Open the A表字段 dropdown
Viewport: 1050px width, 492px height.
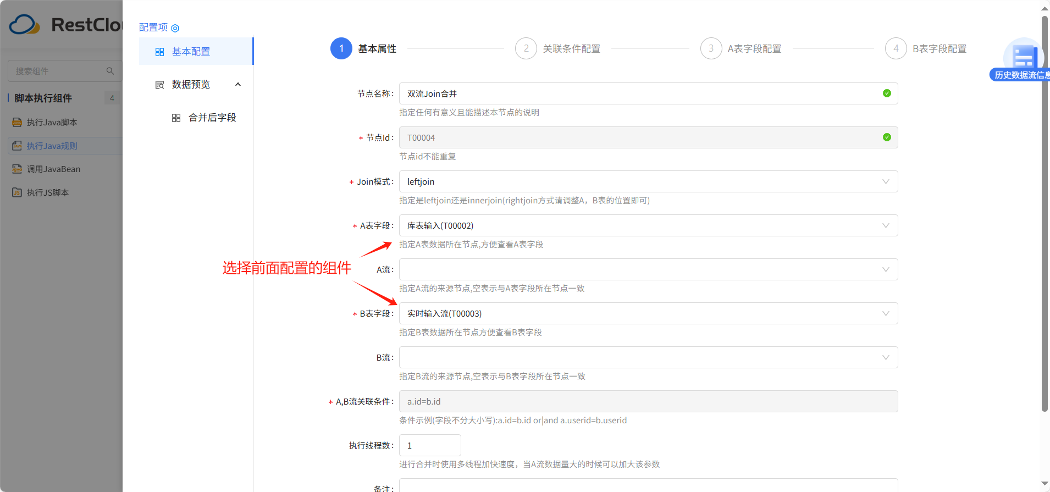point(649,225)
